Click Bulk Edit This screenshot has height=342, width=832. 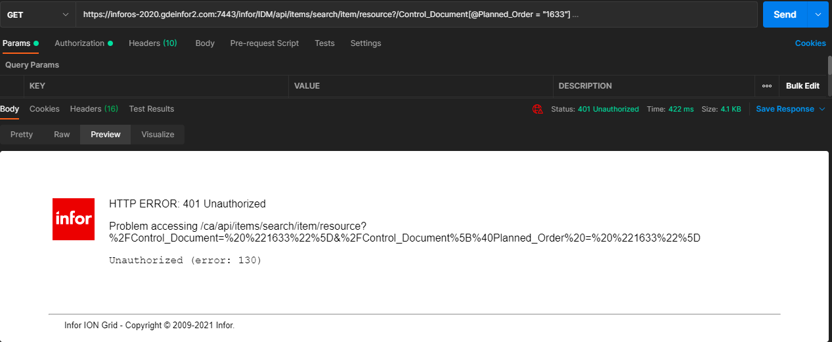pyautogui.click(x=802, y=86)
